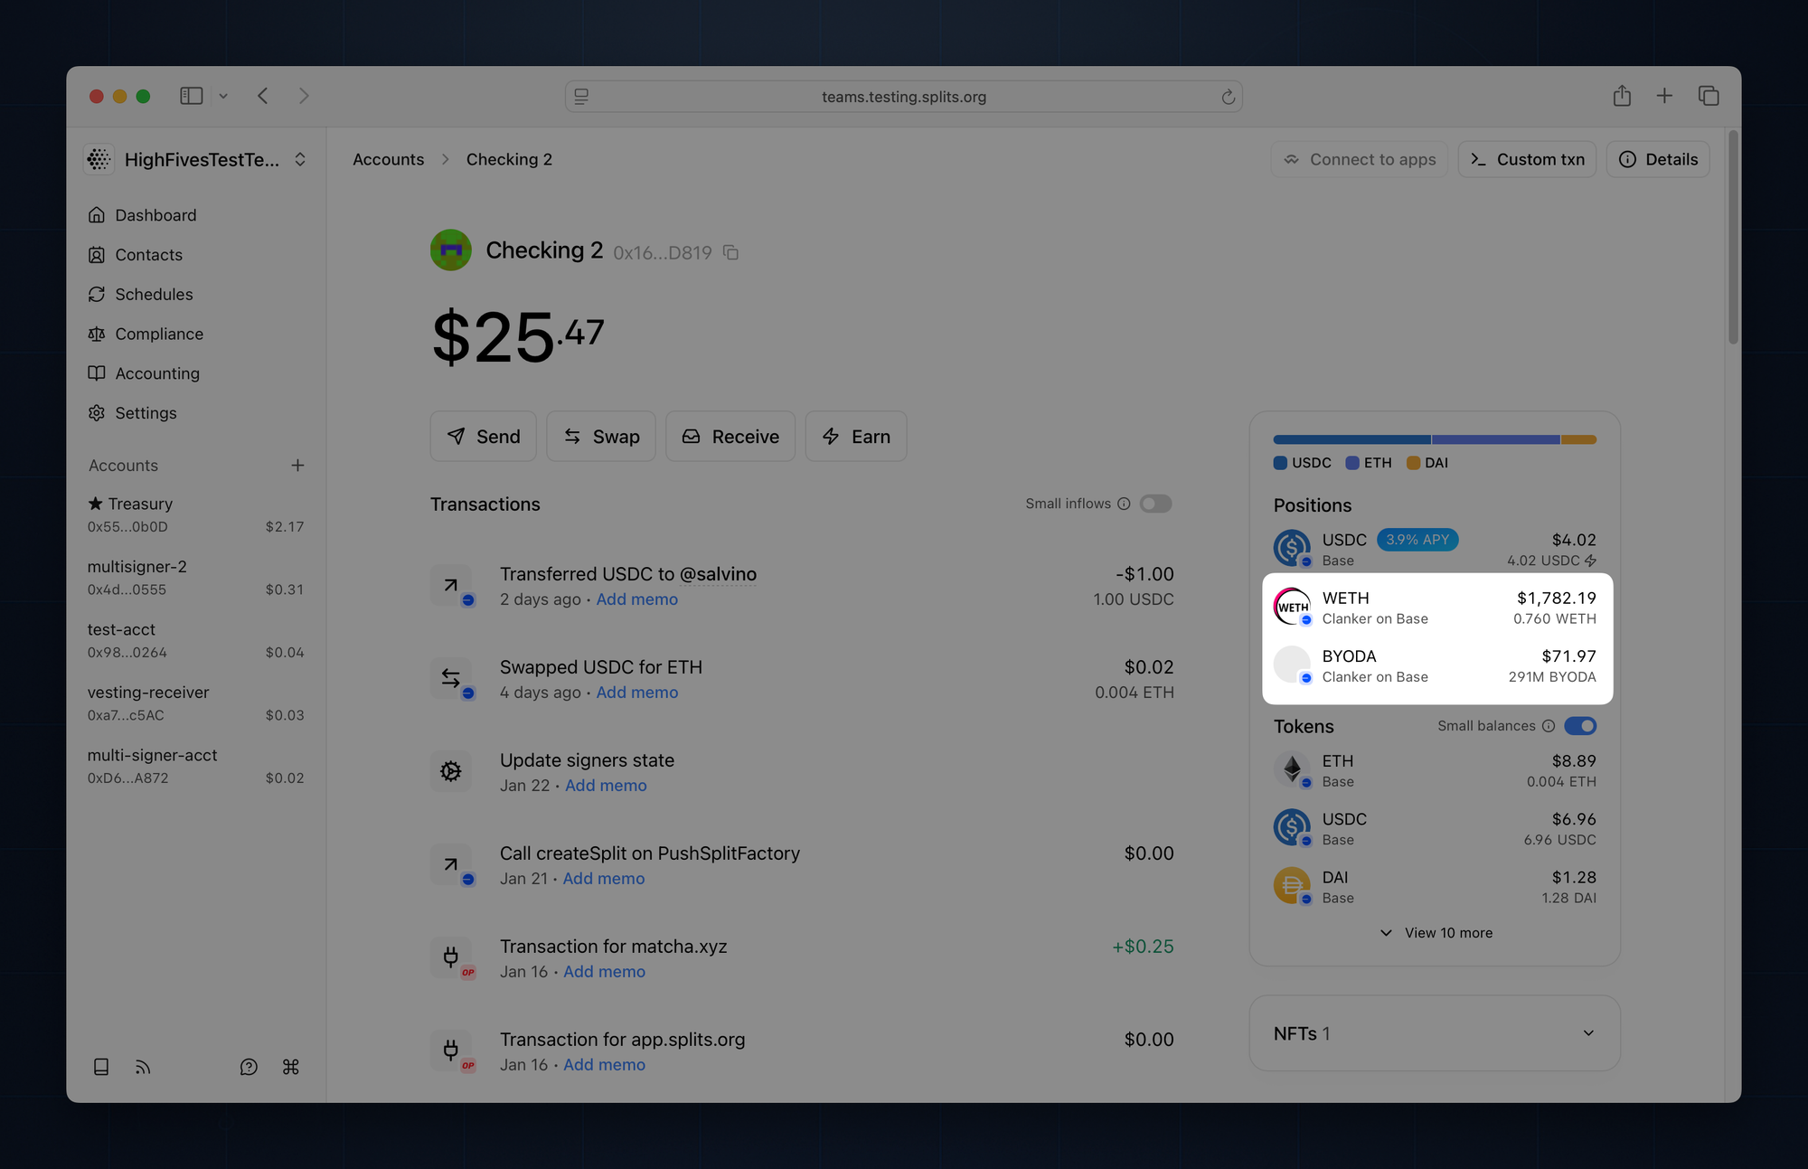Disable the Small balances toggle
This screenshot has width=1808, height=1169.
tap(1580, 726)
